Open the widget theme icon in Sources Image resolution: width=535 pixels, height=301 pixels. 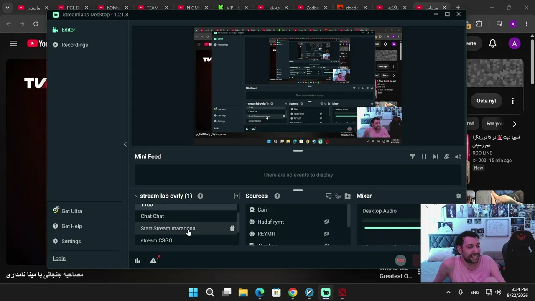point(338,196)
